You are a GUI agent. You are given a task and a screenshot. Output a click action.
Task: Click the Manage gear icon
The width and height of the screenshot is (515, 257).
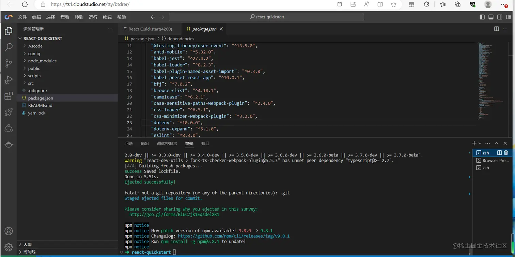click(9, 247)
